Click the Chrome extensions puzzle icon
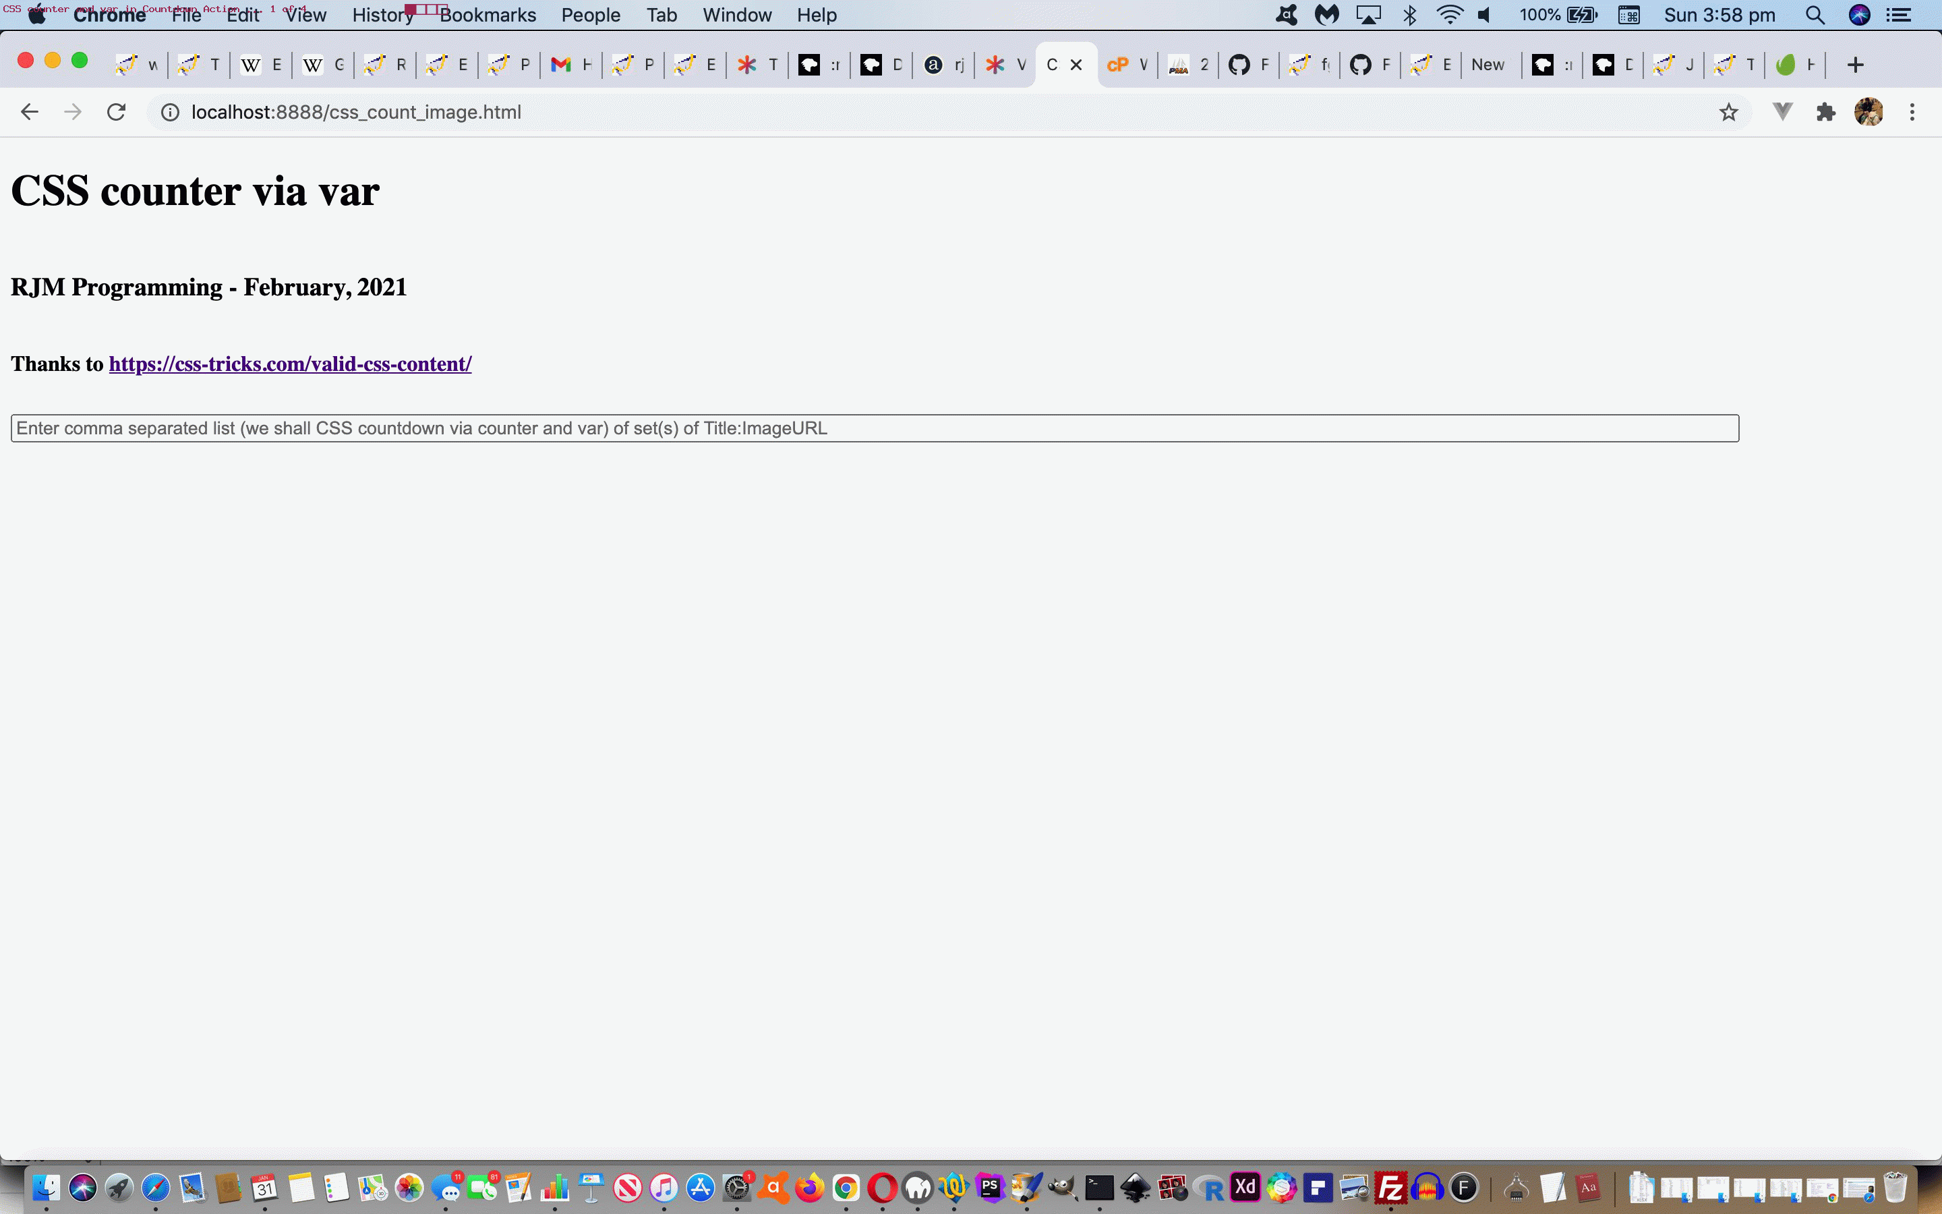1942x1214 pixels. (1827, 112)
